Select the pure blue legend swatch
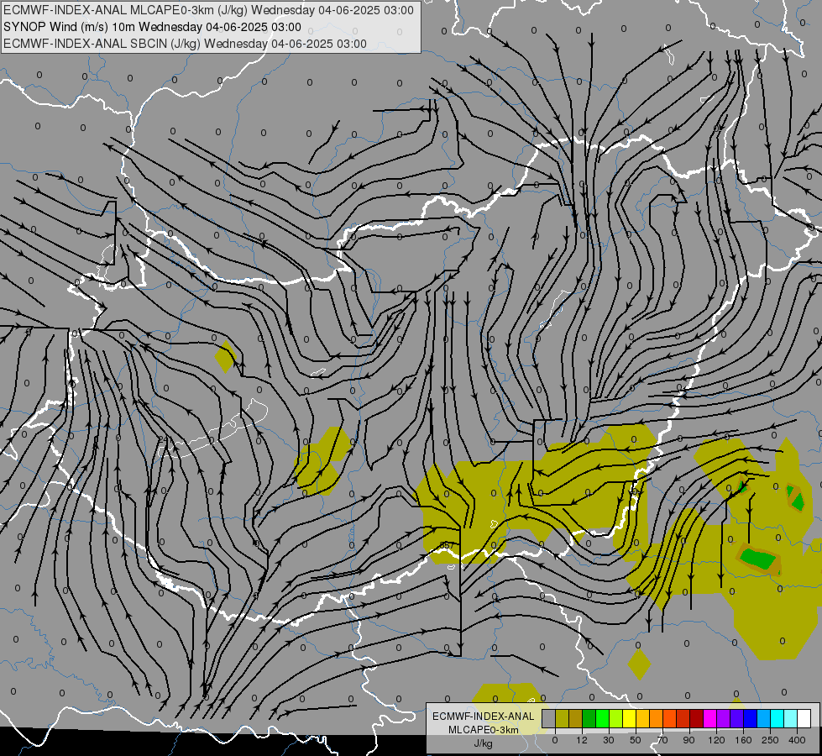 coord(751,718)
